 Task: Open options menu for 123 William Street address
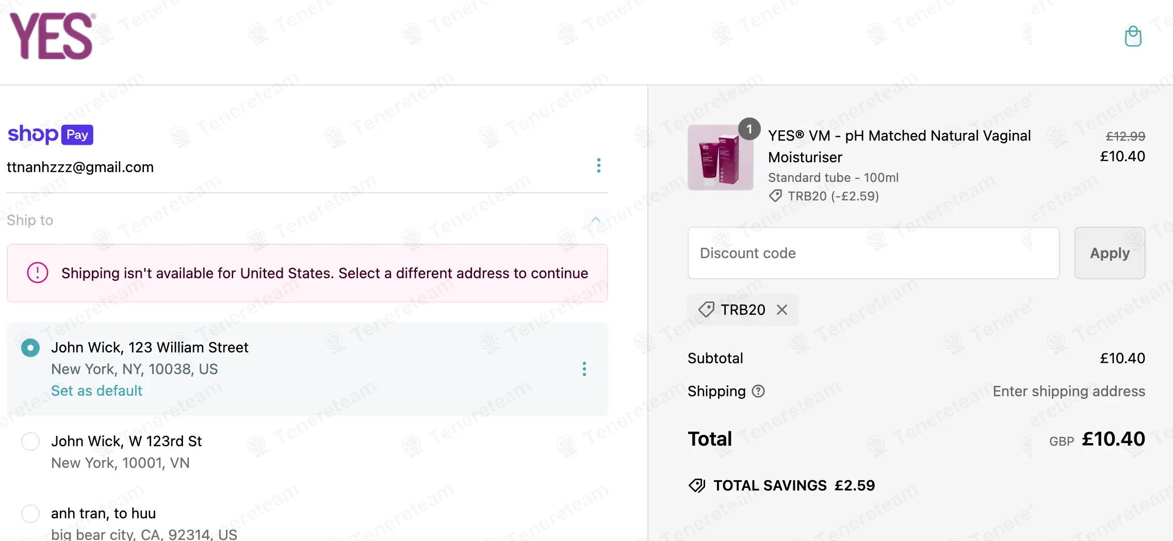[x=584, y=369]
